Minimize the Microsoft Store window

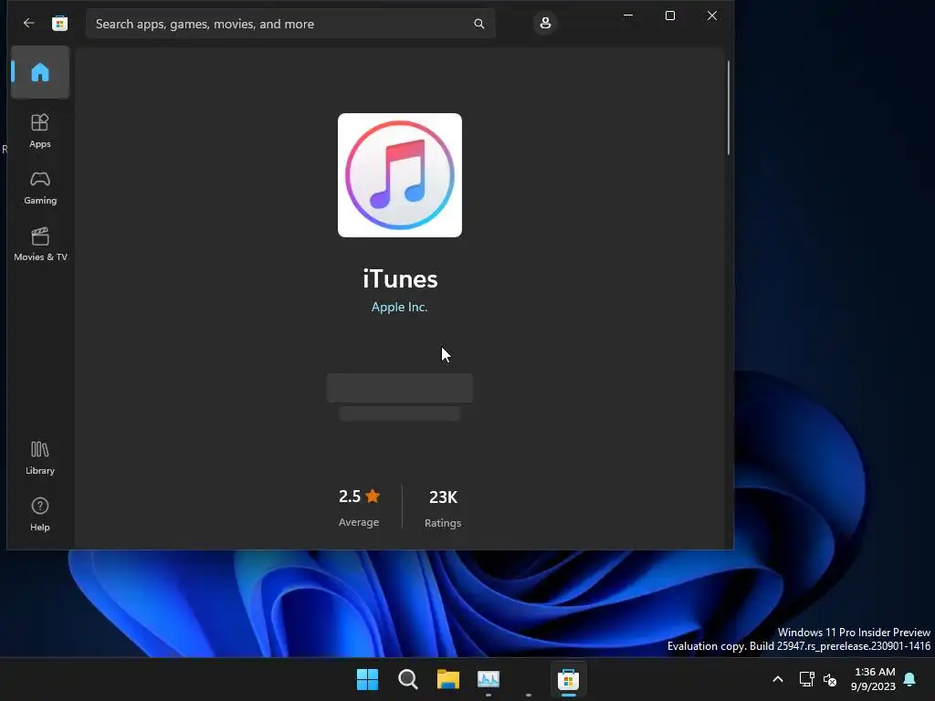pos(628,16)
